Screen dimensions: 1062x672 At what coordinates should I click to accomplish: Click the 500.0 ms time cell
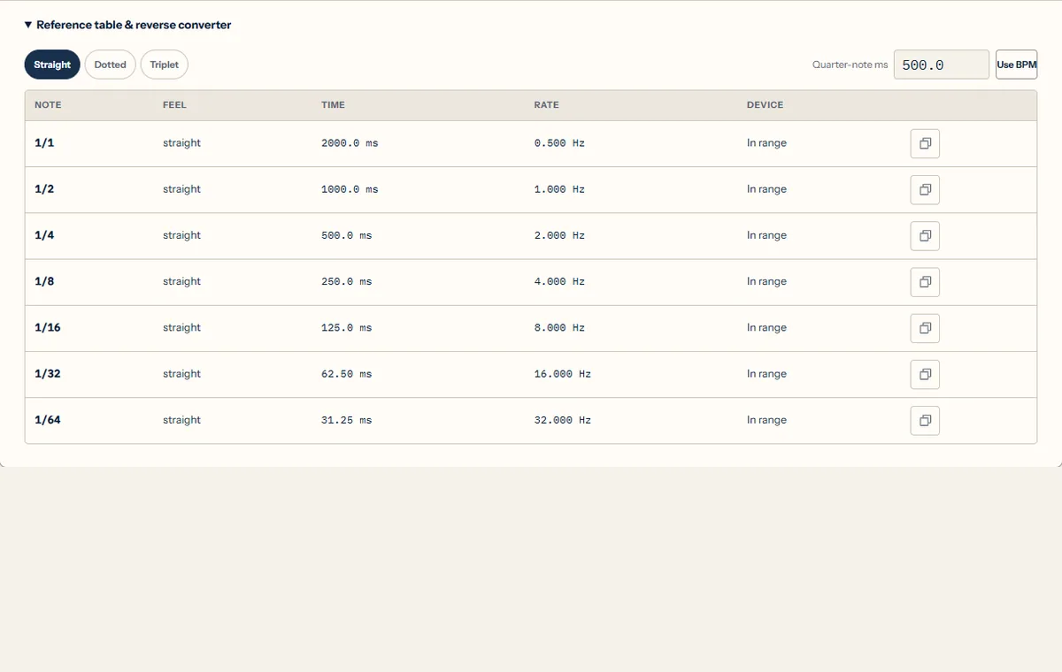346,235
